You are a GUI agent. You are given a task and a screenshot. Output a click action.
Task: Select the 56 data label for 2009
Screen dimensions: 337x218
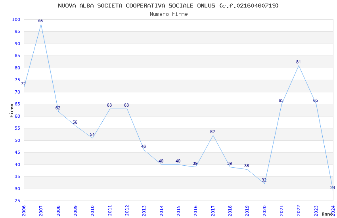pos(75,122)
